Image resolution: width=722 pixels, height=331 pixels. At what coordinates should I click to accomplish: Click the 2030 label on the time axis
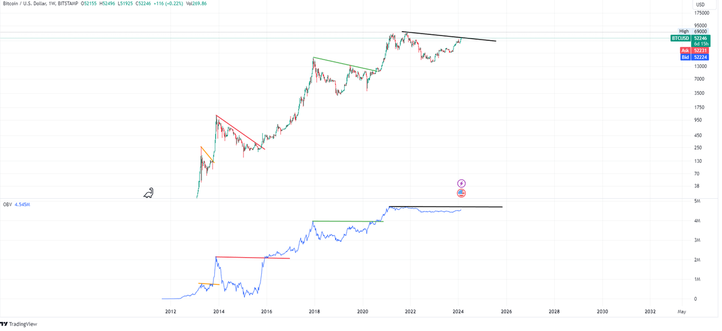(x=602, y=312)
